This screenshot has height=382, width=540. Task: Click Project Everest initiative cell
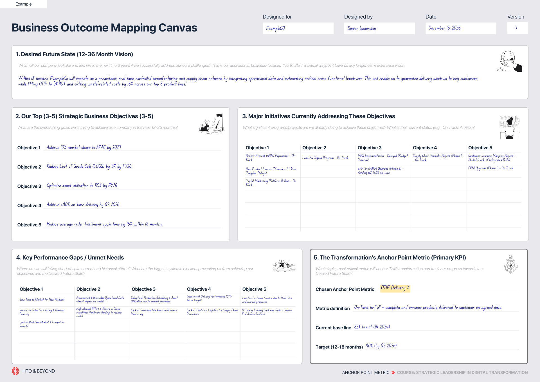(270, 158)
